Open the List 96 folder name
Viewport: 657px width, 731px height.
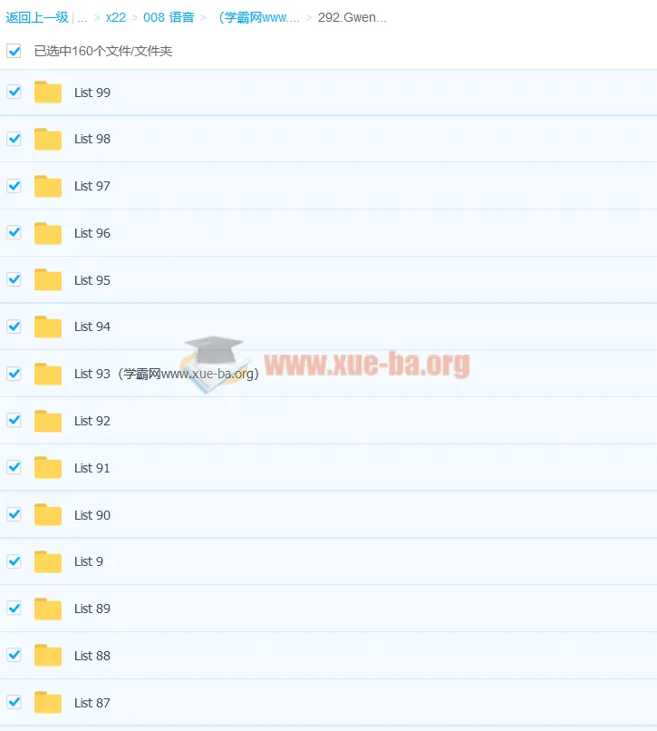click(92, 233)
